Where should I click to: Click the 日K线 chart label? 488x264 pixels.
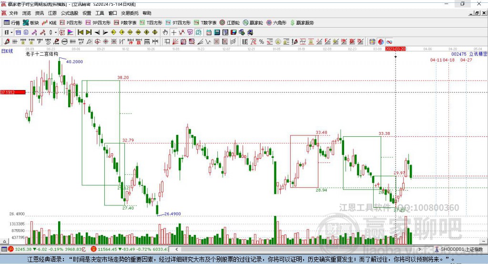tap(7, 51)
